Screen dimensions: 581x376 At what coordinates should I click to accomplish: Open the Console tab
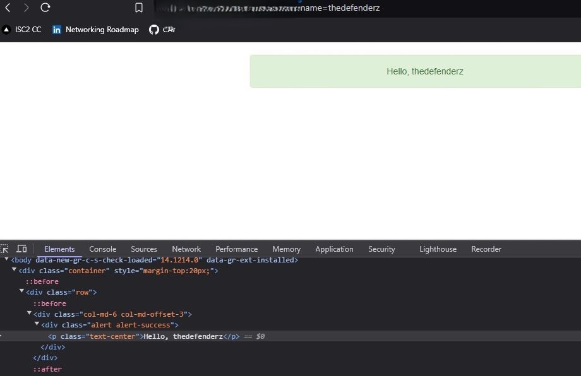[103, 249]
